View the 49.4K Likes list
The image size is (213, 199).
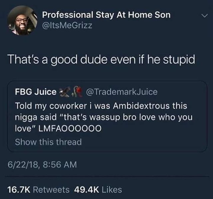pyautogui.click(x=98, y=189)
